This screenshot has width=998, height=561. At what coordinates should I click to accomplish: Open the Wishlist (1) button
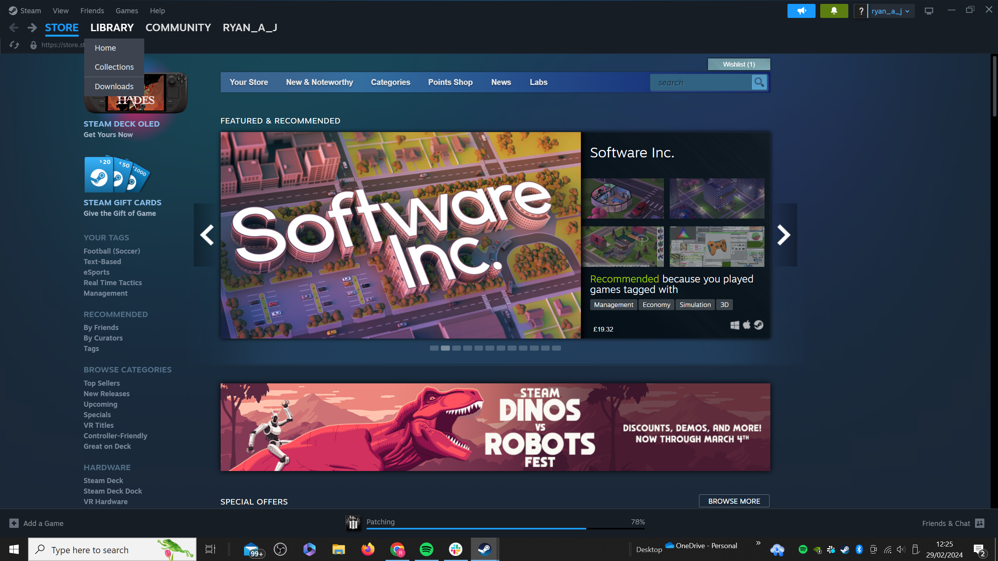(739, 64)
